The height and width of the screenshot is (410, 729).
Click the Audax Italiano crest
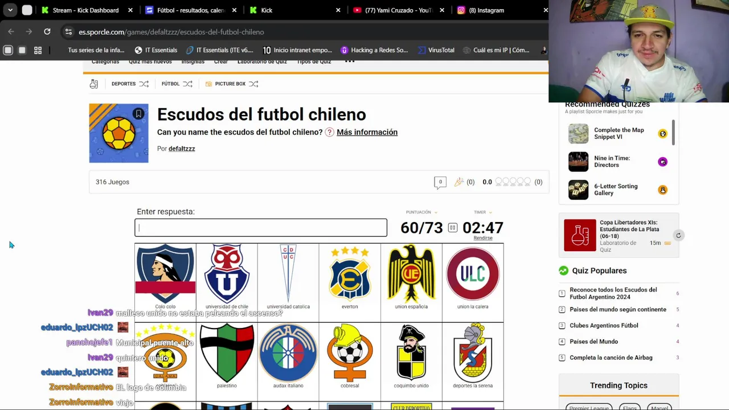coord(288,352)
